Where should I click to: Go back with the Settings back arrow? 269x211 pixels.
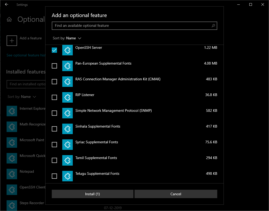click(x=7, y=4)
